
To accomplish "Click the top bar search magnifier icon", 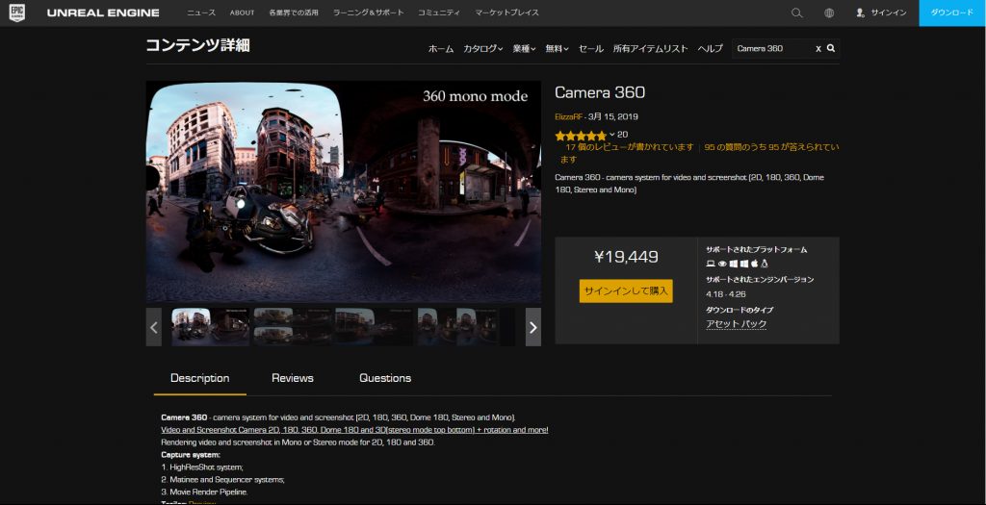I will pos(796,13).
